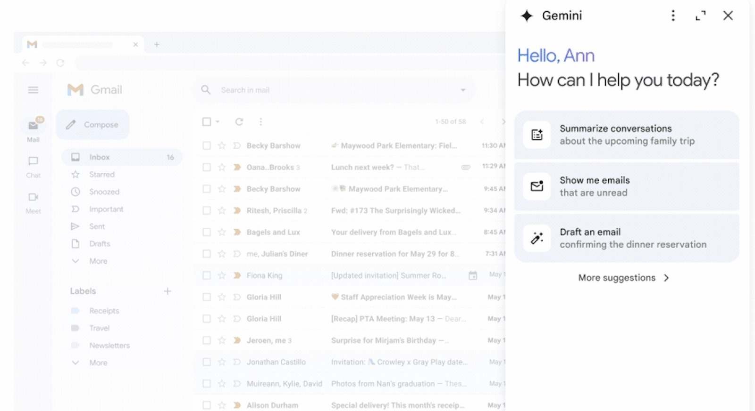This screenshot has height=411, width=755.
Task: Select checkbox for Ritesh, Priscilla email
Action: pos(207,210)
